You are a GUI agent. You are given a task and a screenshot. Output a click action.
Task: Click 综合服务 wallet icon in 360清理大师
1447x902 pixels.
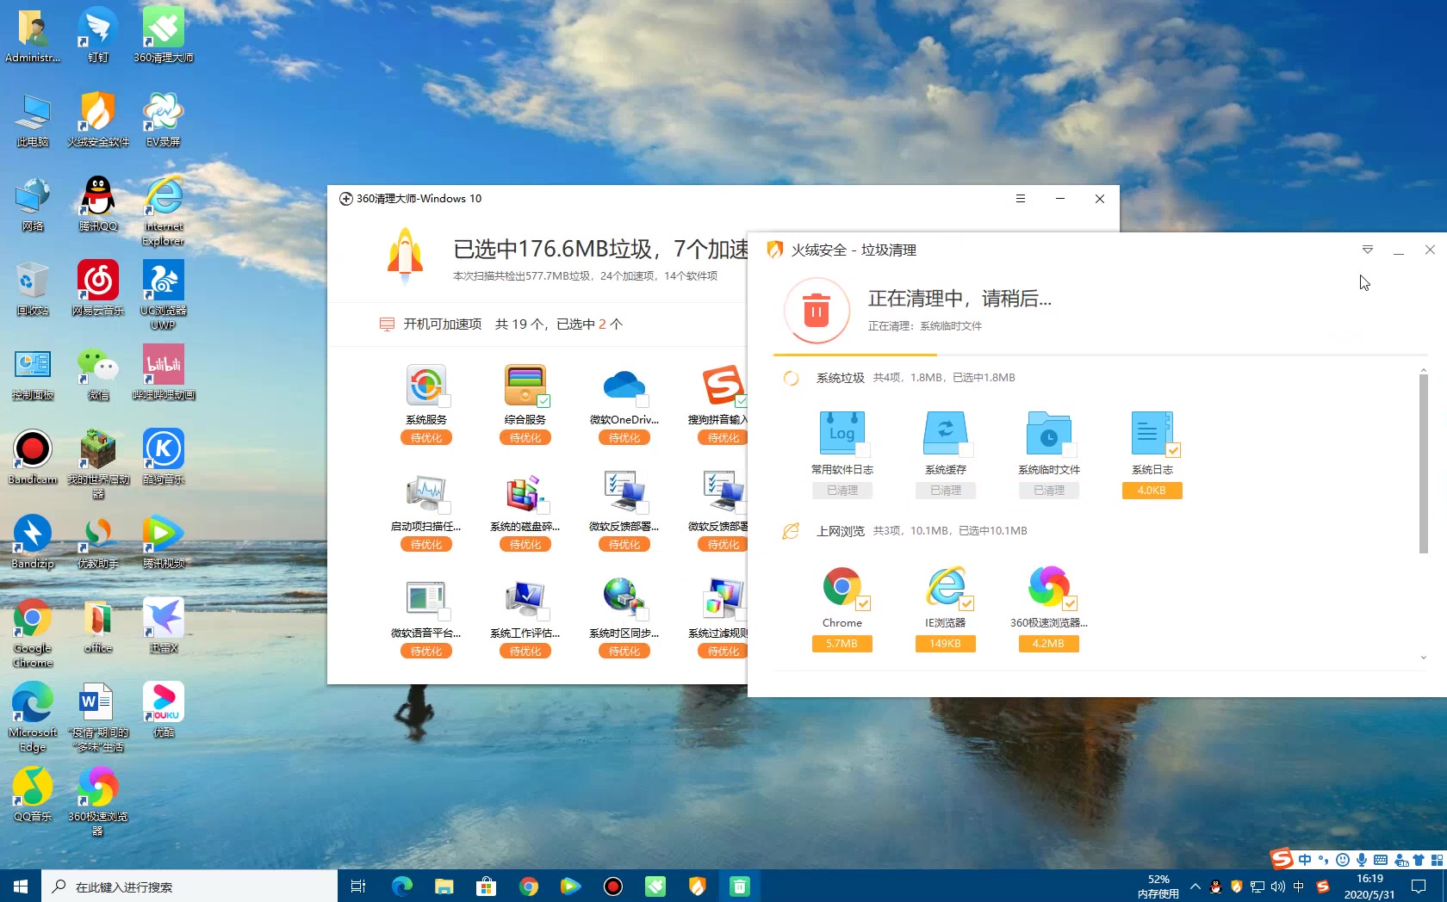[x=525, y=385]
